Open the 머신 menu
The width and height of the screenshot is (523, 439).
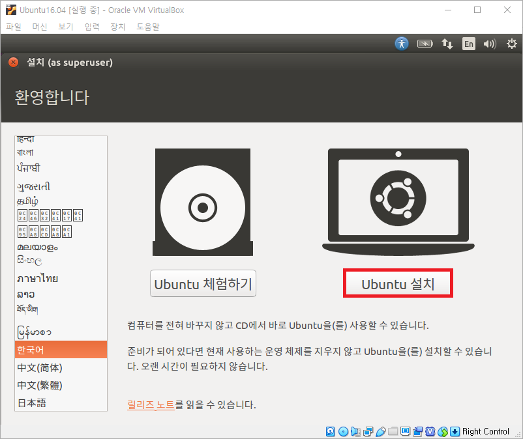coord(40,27)
